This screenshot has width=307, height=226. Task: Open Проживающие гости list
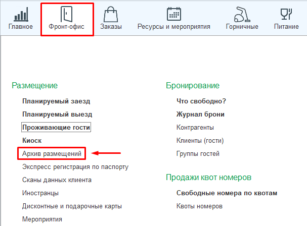coord(56,127)
